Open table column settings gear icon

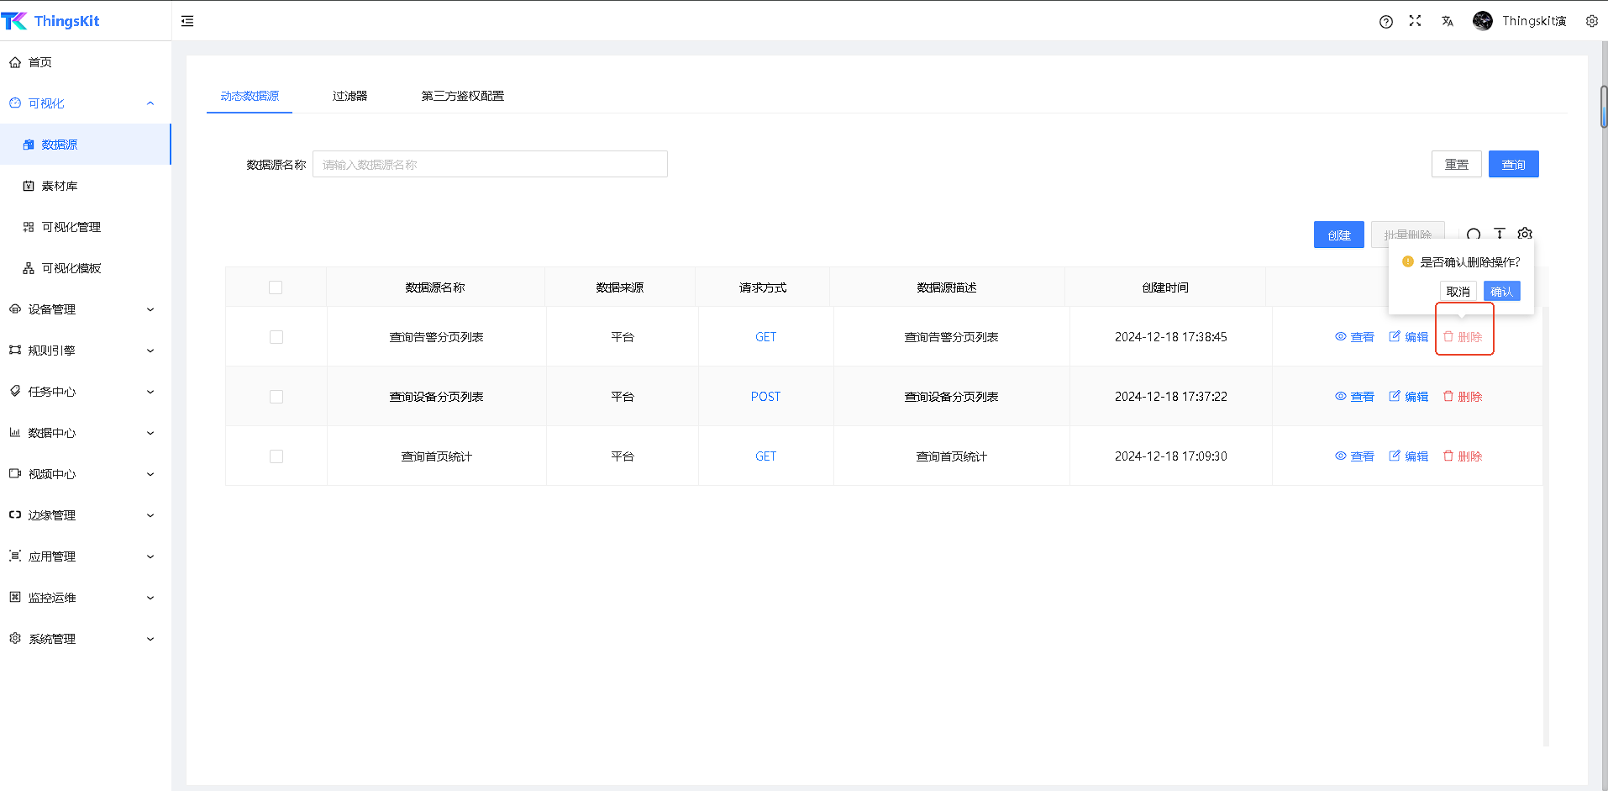click(1525, 234)
